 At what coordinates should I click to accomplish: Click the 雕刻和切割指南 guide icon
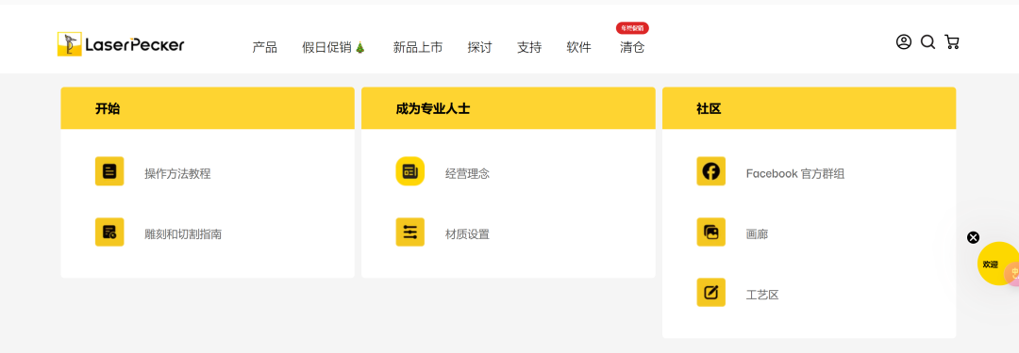tap(109, 232)
